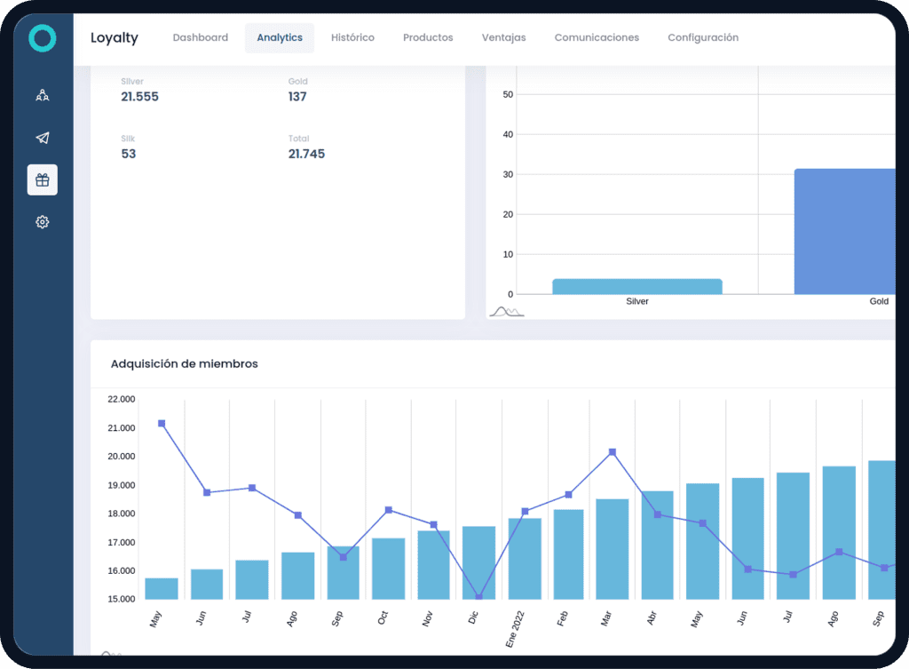Click the small chart icon below bar chart
Image resolution: width=909 pixels, height=669 pixels.
click(x=506, y=311)
